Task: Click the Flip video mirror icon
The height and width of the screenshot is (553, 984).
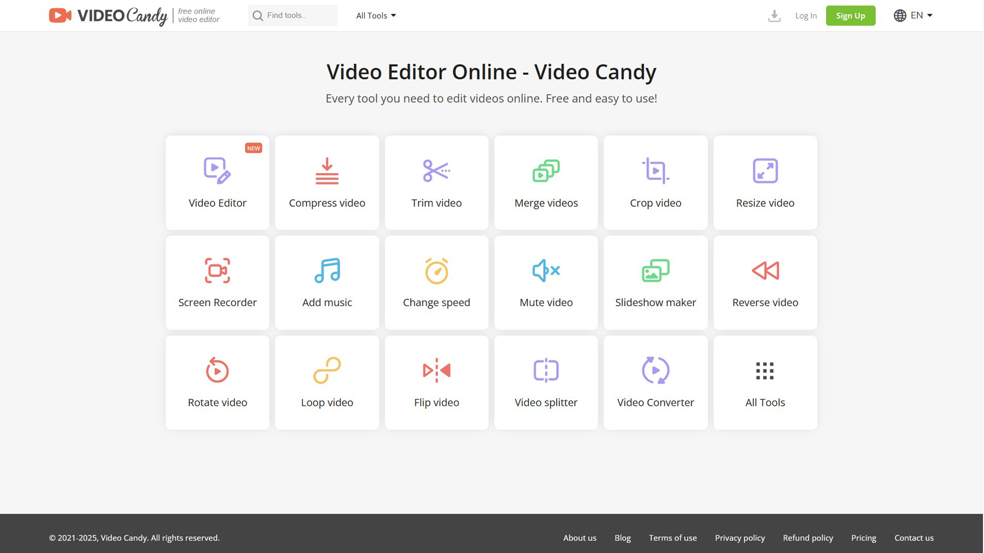Action: click(x=437, y=370)
